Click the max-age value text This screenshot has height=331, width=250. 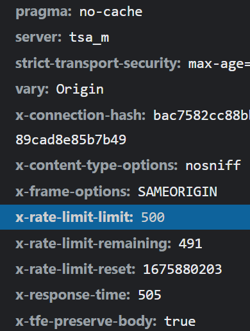[219, 65]
